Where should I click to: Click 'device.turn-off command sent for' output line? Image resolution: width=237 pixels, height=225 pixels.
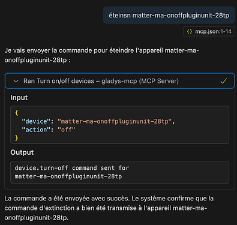(72, 168)
